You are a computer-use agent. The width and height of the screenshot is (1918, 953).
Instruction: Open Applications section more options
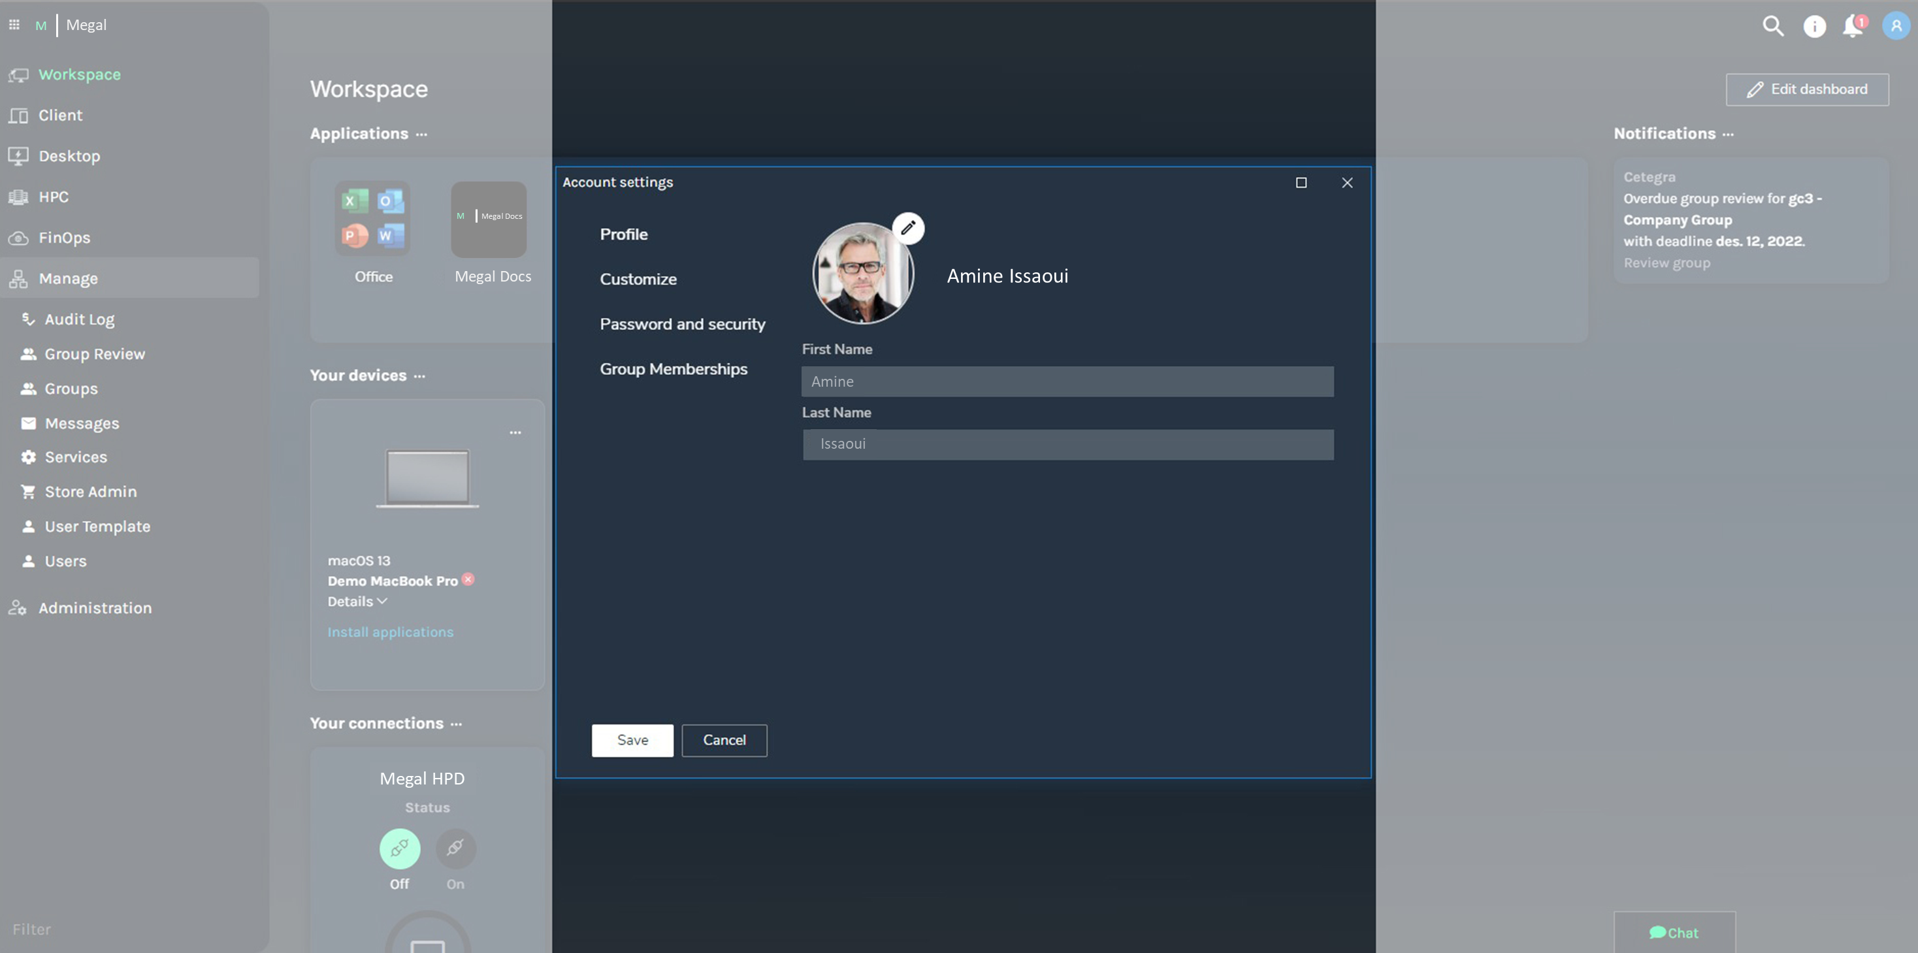click(421, 134)
